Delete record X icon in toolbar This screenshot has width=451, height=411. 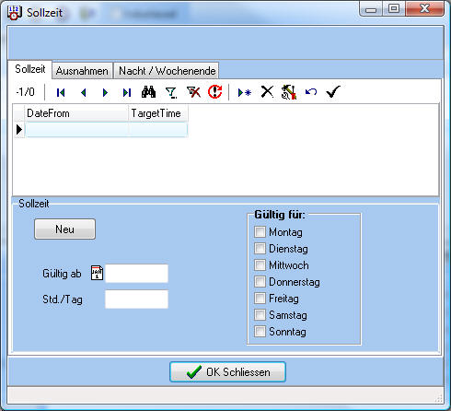pyautogui.click(x=267, y=91)
